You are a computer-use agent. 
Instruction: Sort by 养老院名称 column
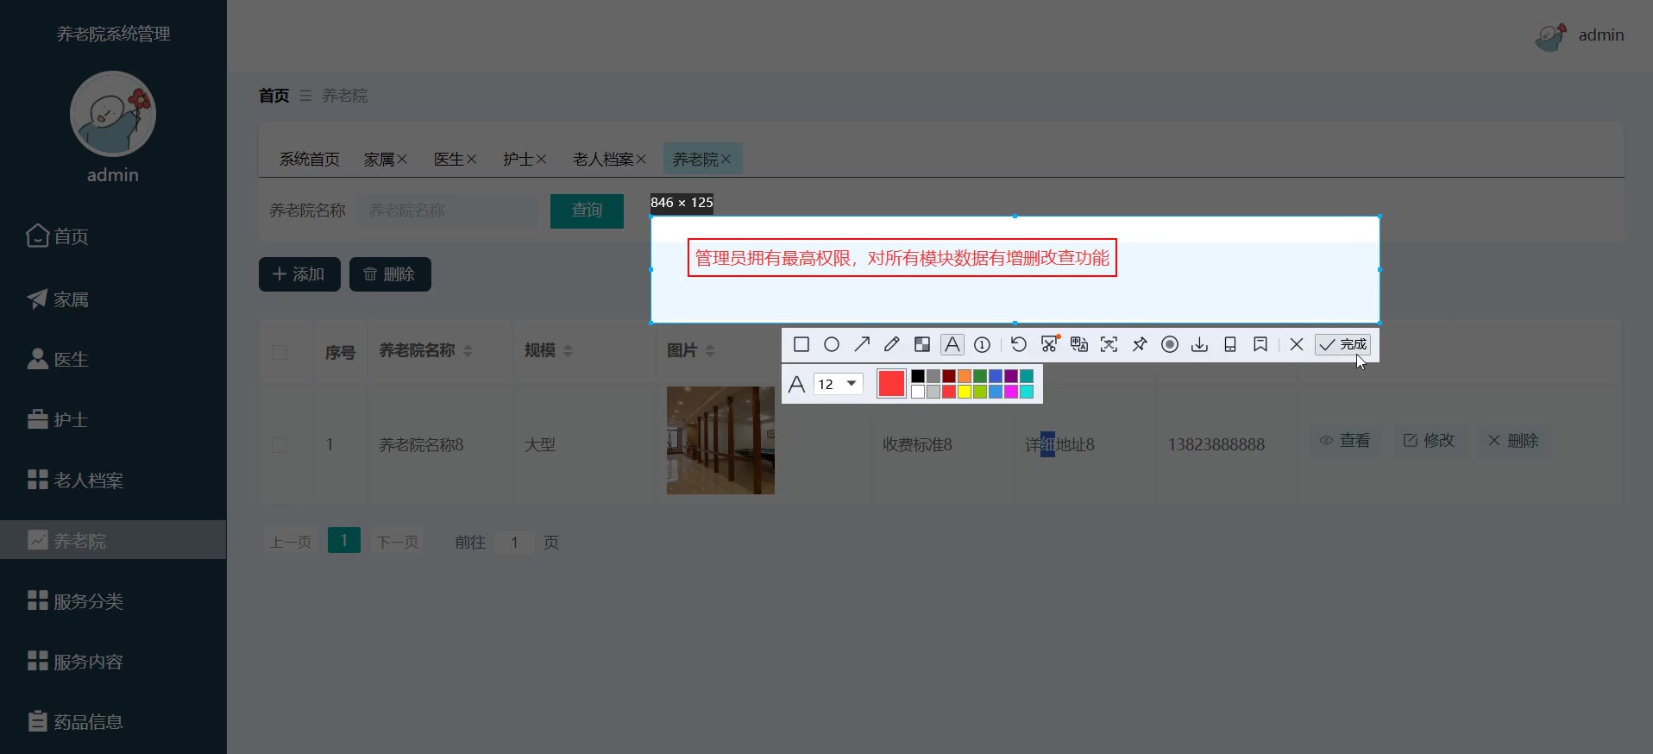point(468,351)
